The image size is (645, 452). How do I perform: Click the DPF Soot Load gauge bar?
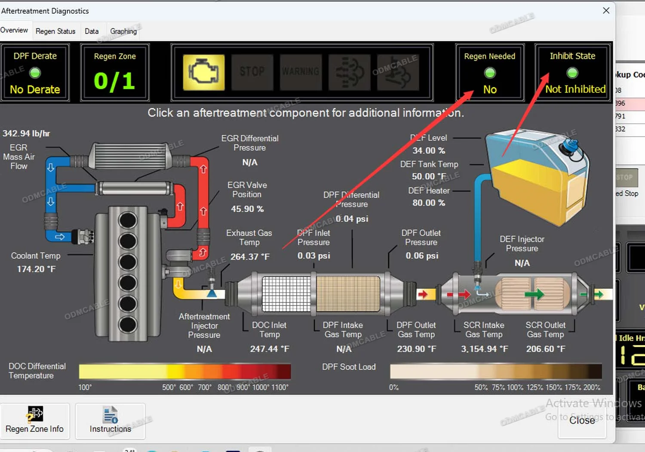pyautogui.click(x=495, y=371)
